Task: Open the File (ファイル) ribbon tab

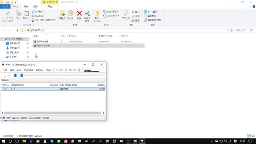Action: tap(5, 6)
